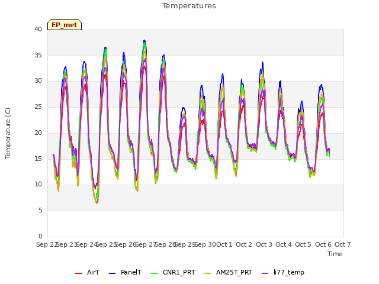Toggle the PanelT legend entry
The width and height of the screenshot is (379, 284).
[x=125, y=273]
